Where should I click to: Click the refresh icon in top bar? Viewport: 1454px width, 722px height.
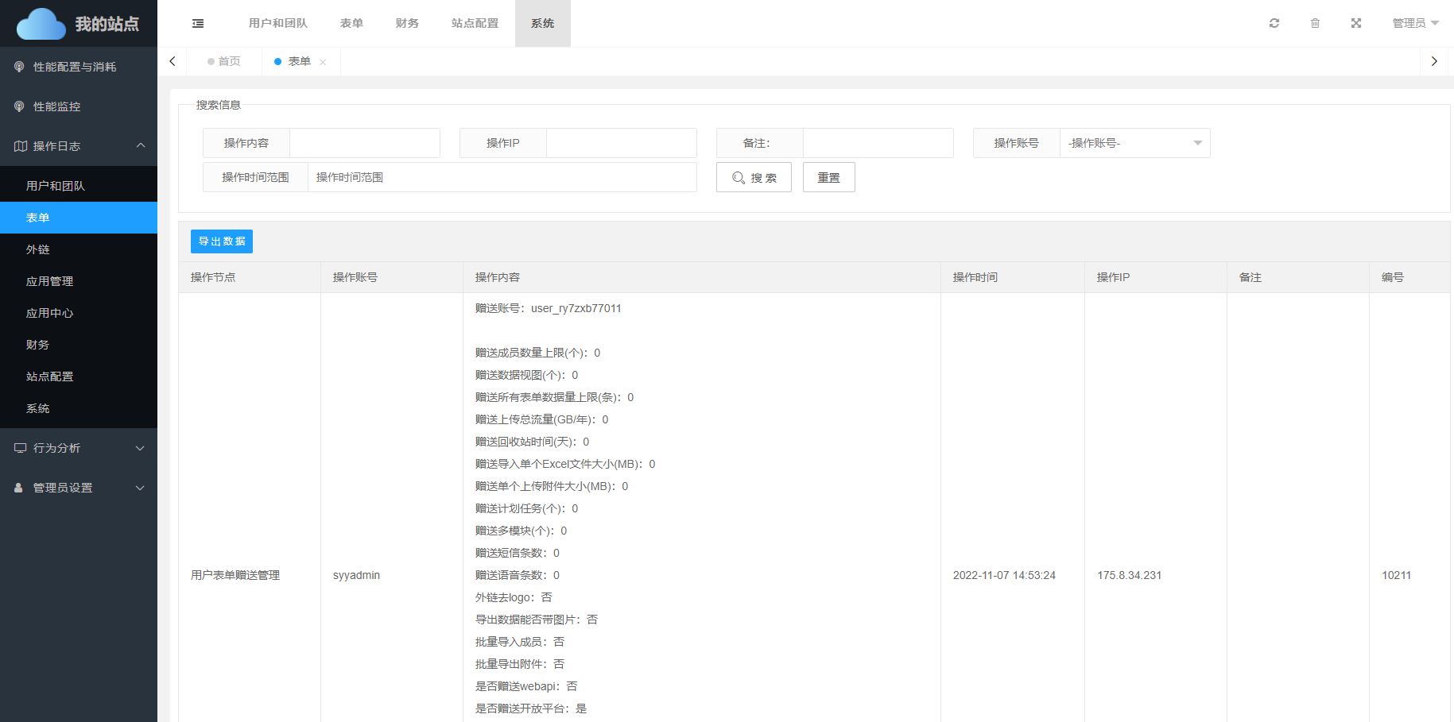click(x=1274, y=23)
